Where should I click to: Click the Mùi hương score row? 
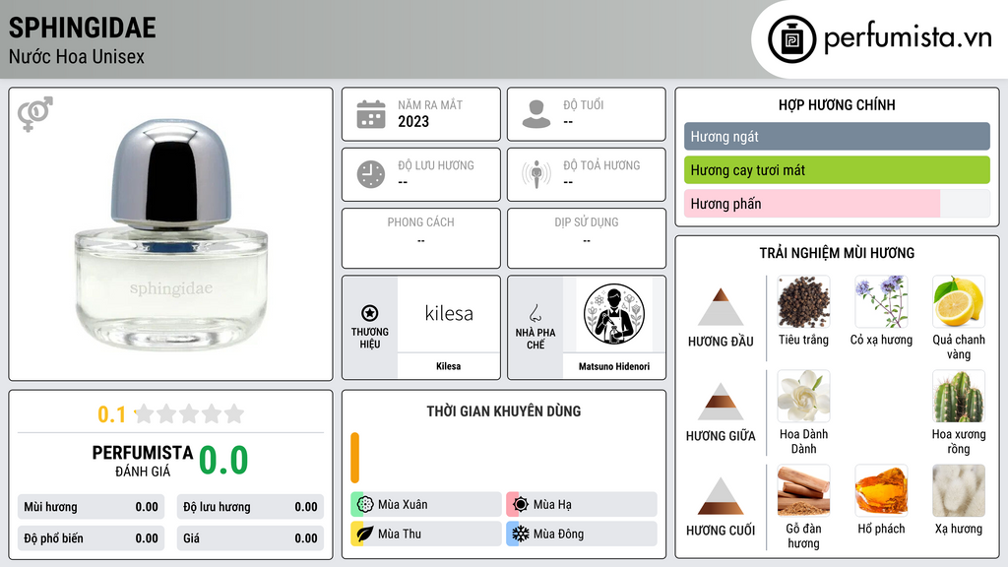point(91,507)
